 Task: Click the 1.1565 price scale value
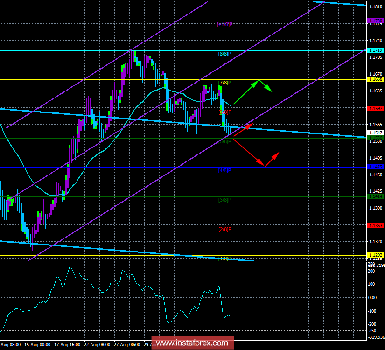click(x=376, y=125)
